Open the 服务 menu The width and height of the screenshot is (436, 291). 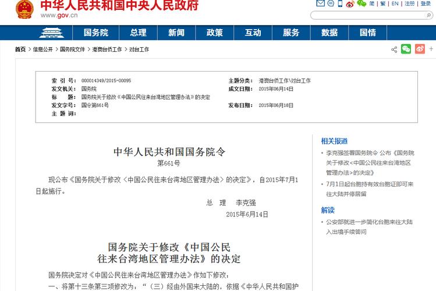[291, 33]
